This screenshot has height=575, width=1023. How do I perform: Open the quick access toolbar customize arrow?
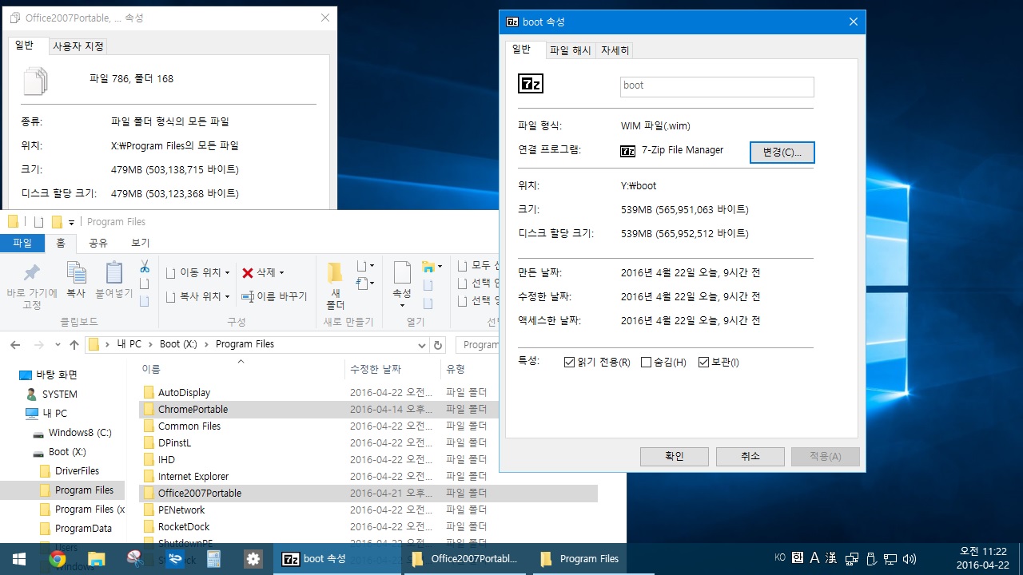coord(71,222)
